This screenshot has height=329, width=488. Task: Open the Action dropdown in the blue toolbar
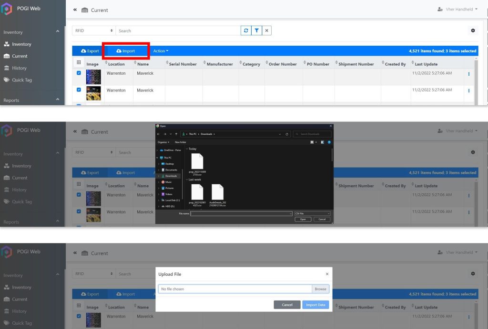click(161, 51)
